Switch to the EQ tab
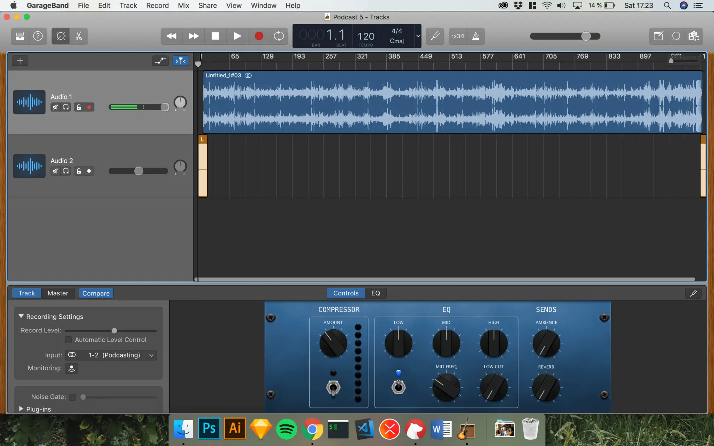The height and width of the screenshot is (446, 714). (376, 293)
